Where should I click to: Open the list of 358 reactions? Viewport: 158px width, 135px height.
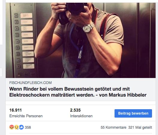click(x=28, y=127)
